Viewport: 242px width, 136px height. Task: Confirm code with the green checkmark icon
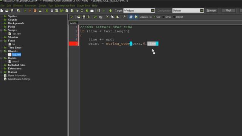coord(71,17)
